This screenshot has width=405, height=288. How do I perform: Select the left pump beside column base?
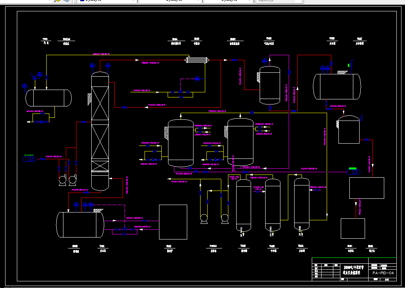click(63, 180)
